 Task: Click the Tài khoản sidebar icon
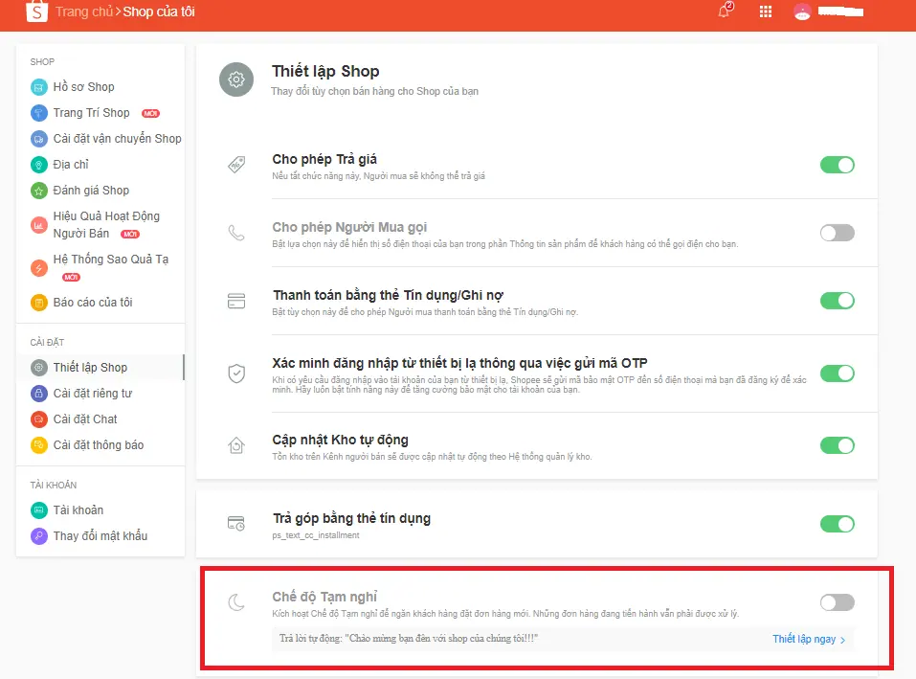click(x=38, y=510)
